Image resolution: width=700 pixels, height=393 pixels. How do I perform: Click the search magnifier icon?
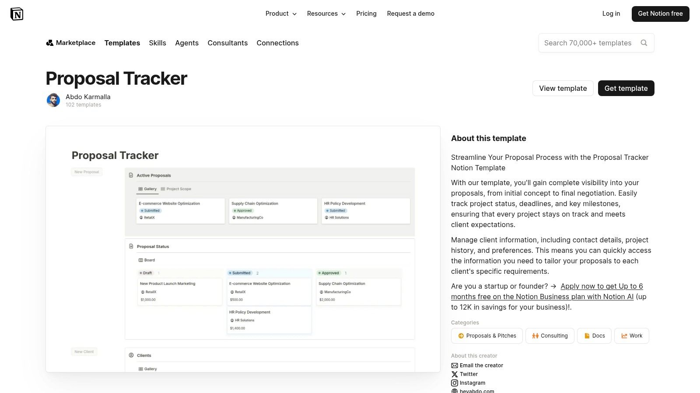pyautogui.click(x=644, y=43)
